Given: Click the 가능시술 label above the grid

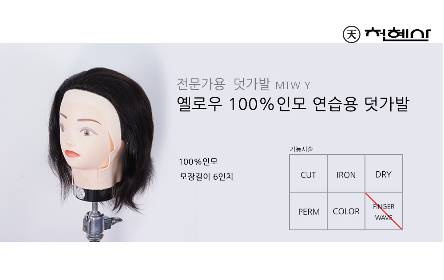Looking at the screenshot, I should click(x=301, y=149).
